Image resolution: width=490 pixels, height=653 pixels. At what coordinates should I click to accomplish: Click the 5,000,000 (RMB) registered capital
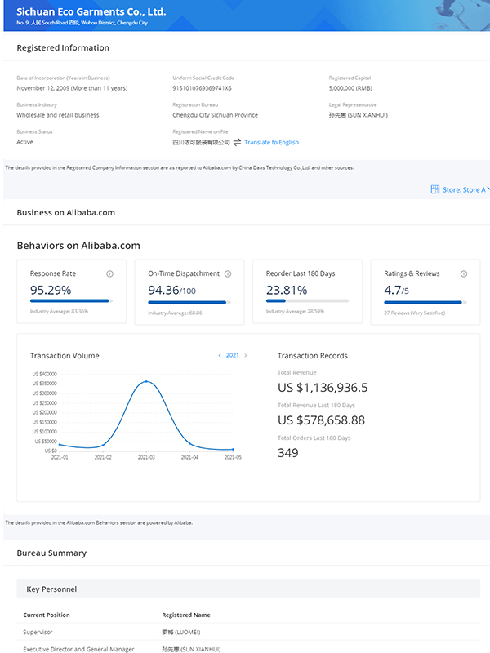(350, 88)
